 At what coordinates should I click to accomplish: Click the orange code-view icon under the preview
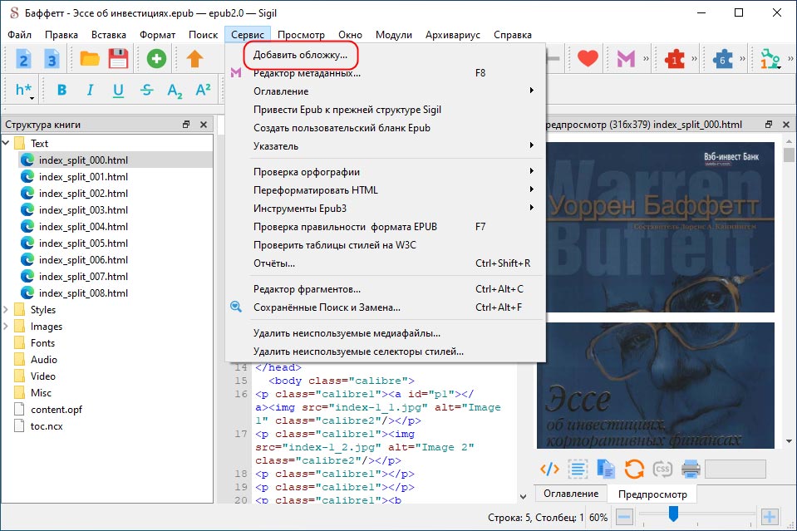tap(549, 469)
